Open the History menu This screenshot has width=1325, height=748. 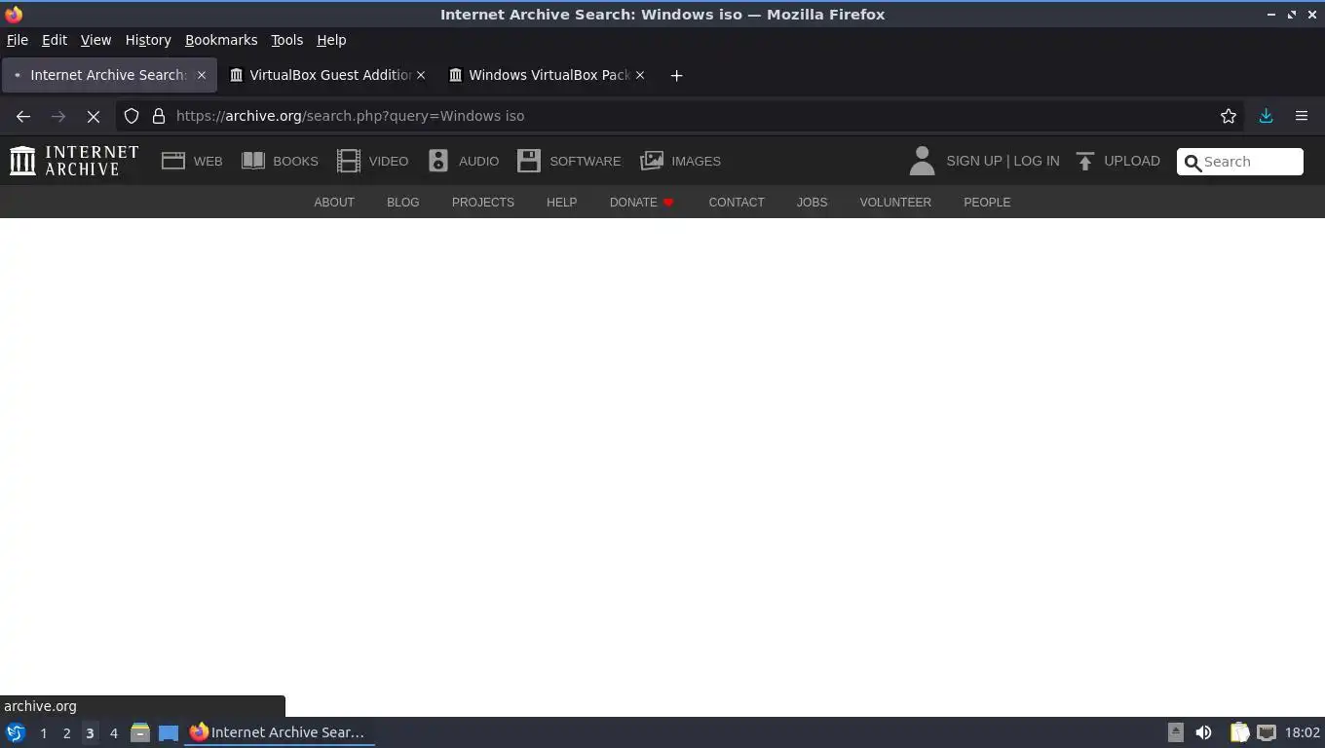click(x=148, y=40)
